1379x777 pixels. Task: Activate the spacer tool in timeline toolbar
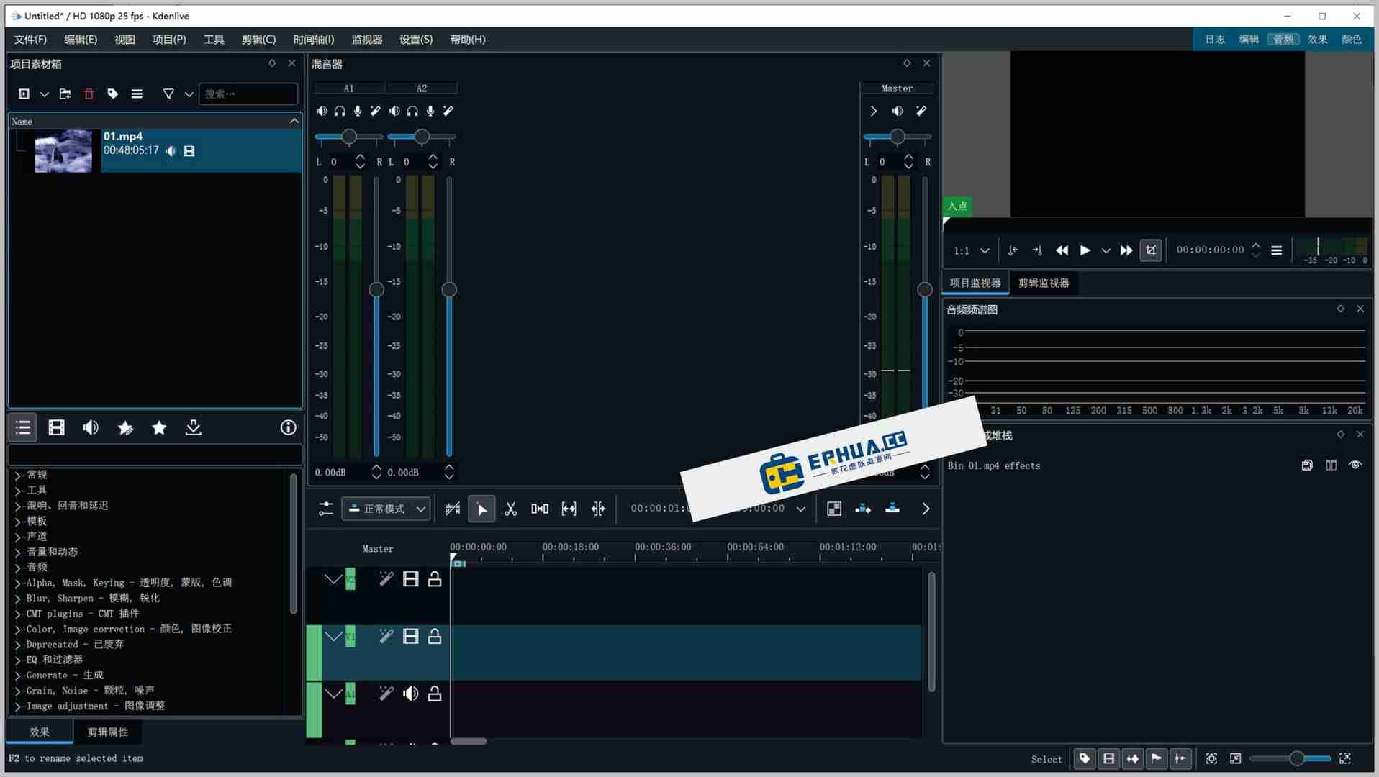tap(569, 509)
